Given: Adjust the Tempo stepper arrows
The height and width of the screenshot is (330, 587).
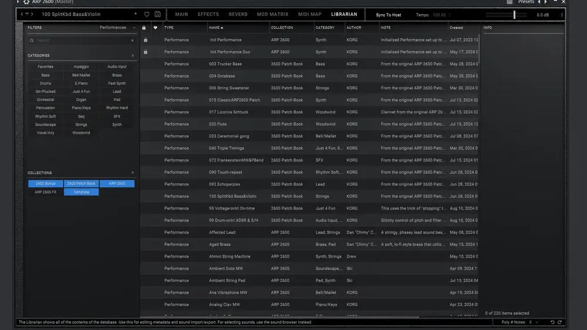Looking at the screenshot, I should [x=449, y=15].
